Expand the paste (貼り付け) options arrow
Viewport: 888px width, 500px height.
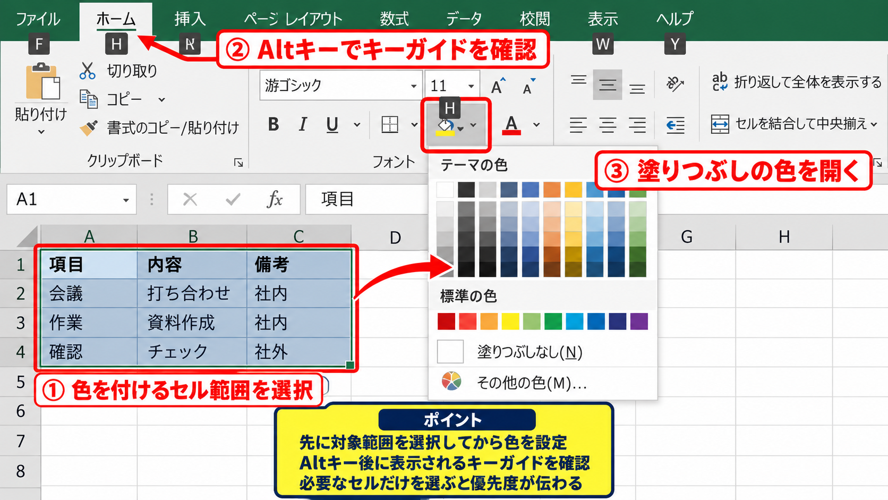pyautogui.click(x=41, y=132)
